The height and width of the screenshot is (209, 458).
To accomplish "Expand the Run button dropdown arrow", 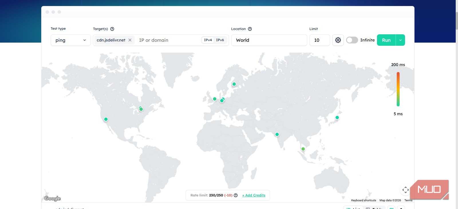I will tap(400, 40).
